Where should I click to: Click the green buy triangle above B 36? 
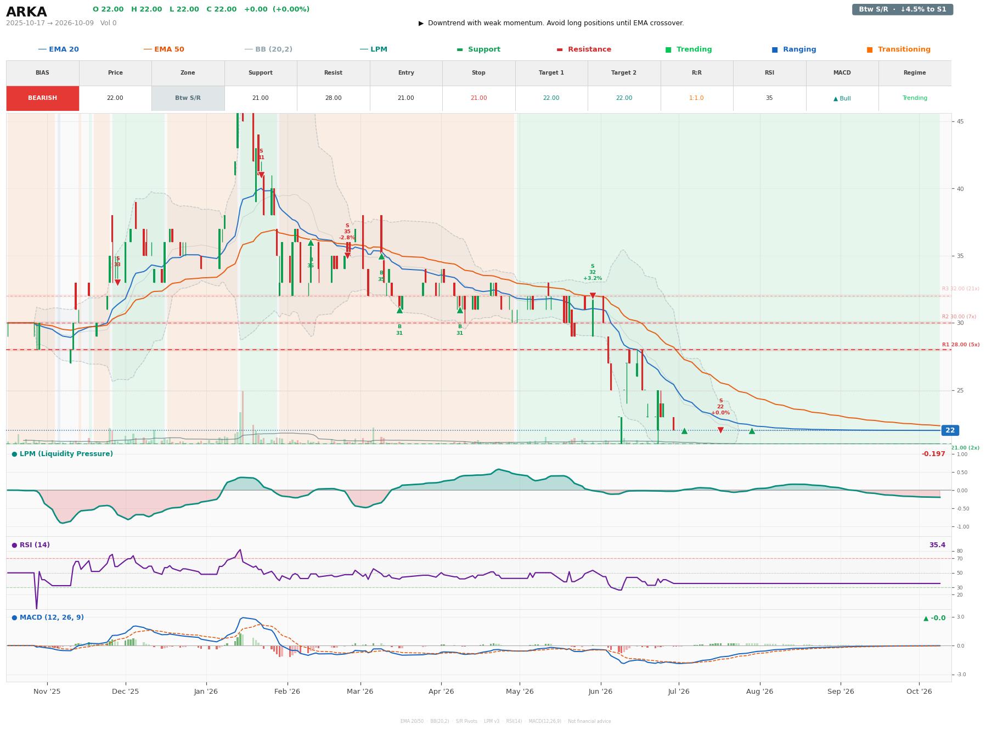point(311,243)
